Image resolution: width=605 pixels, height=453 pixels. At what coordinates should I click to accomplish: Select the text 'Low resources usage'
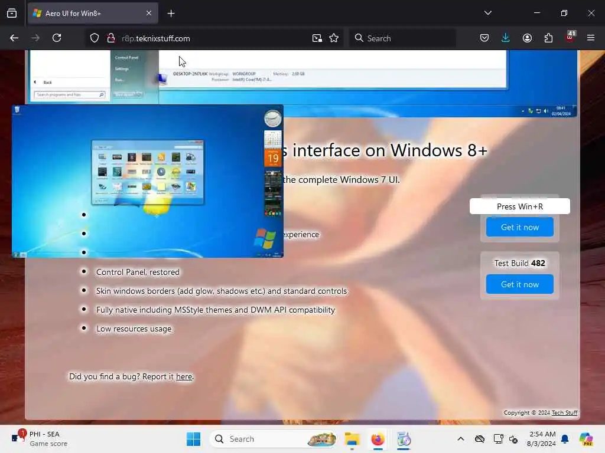[x=134, y=329]
